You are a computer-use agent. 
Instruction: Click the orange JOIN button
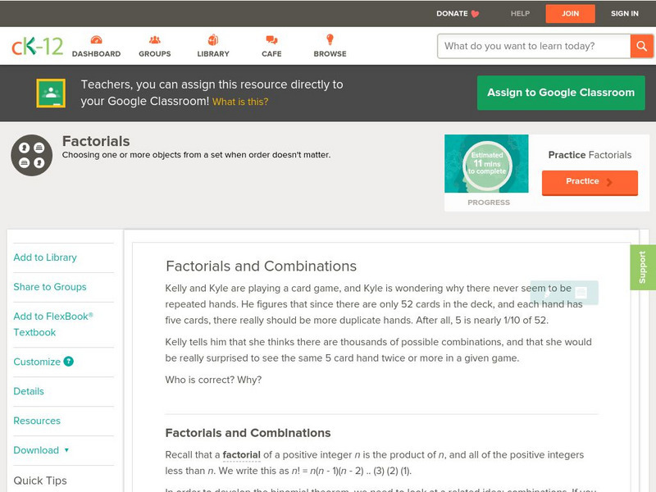click(570, 14)
